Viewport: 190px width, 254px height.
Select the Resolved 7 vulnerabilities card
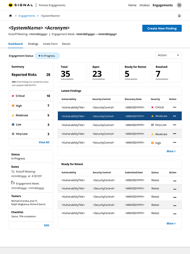tap(167, 72)
